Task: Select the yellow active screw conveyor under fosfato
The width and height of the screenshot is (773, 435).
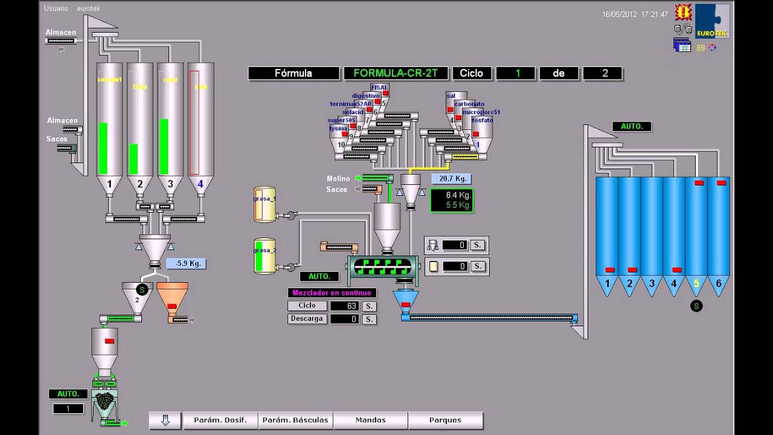Action: (x=465, y=156)
